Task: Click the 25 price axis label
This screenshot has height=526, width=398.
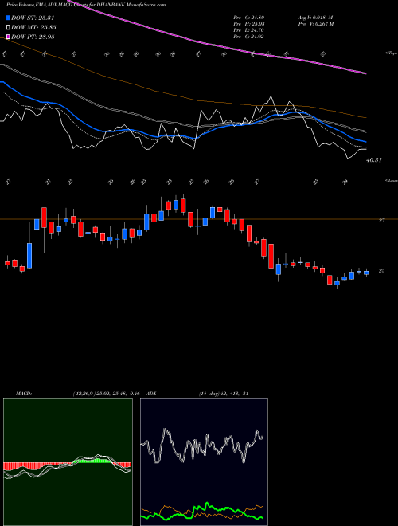Action: pyautogui.click(x=381, y=271)
